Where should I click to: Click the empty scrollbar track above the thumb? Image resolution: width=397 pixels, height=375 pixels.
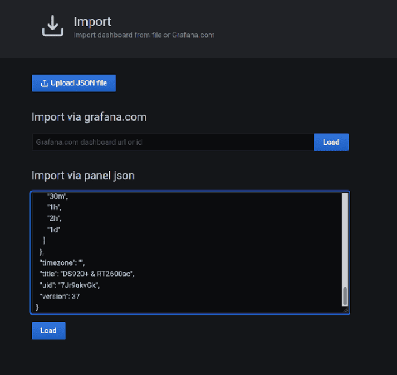(345, 240)
